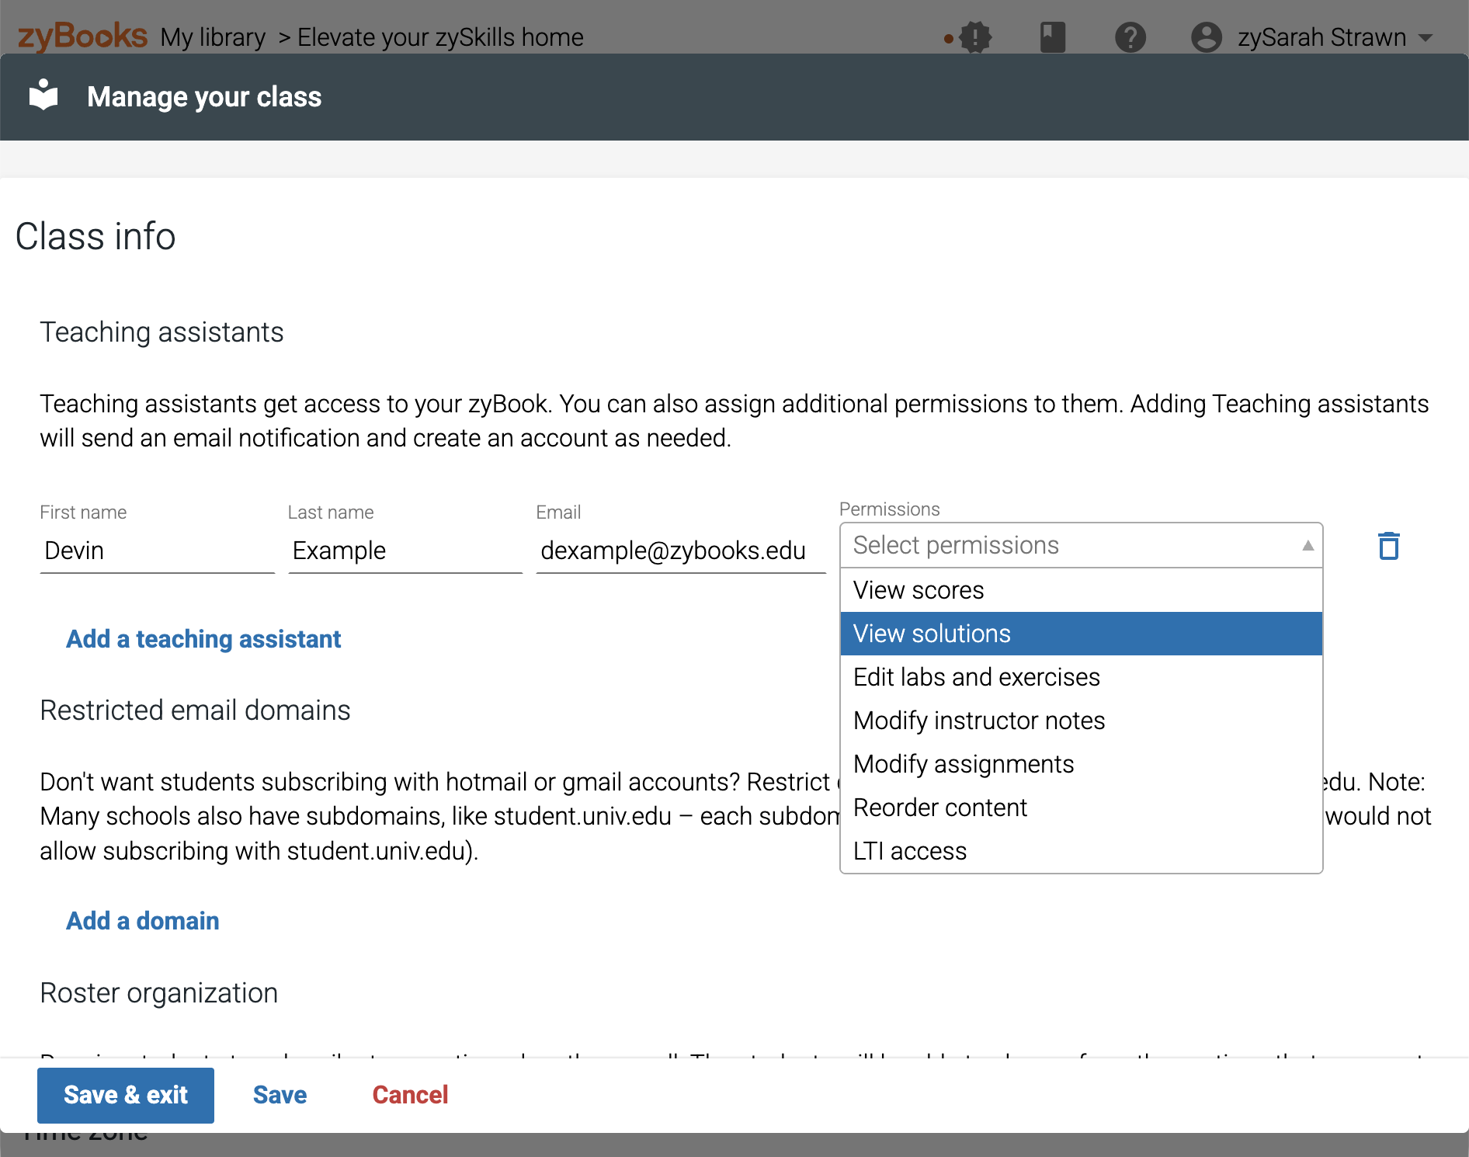This screenshot has width=1469, height=1157.
Task: Choose LTI access permission
Action: [x=1081, y=851]
